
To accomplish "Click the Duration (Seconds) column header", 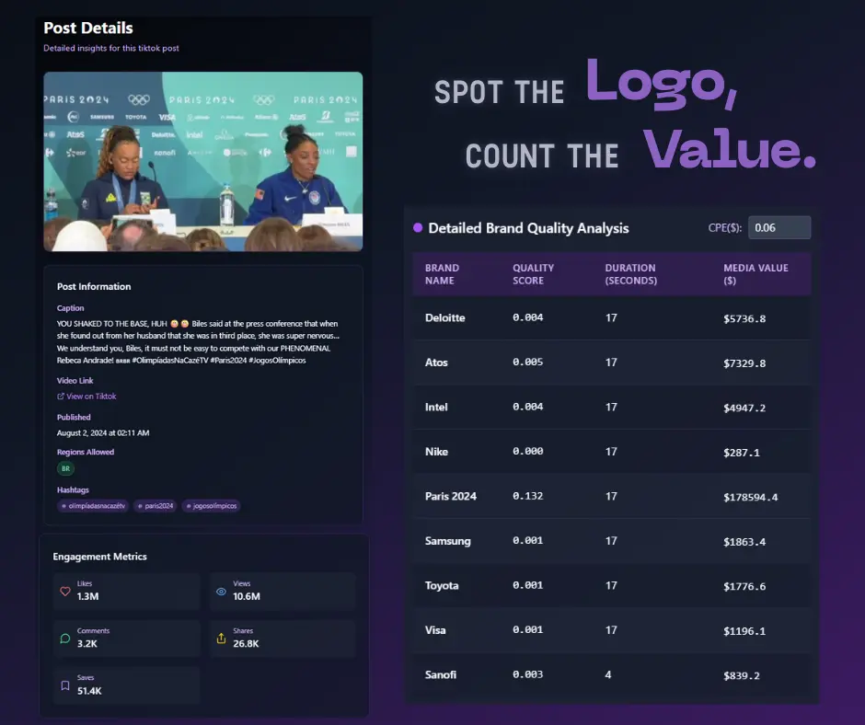I will (630, 274).
